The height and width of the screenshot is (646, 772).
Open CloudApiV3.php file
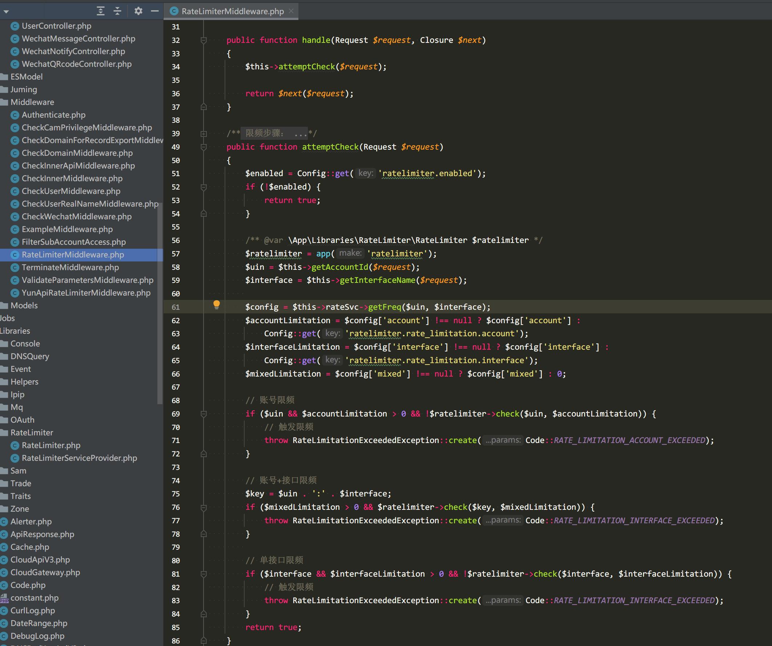click(40, 560)
